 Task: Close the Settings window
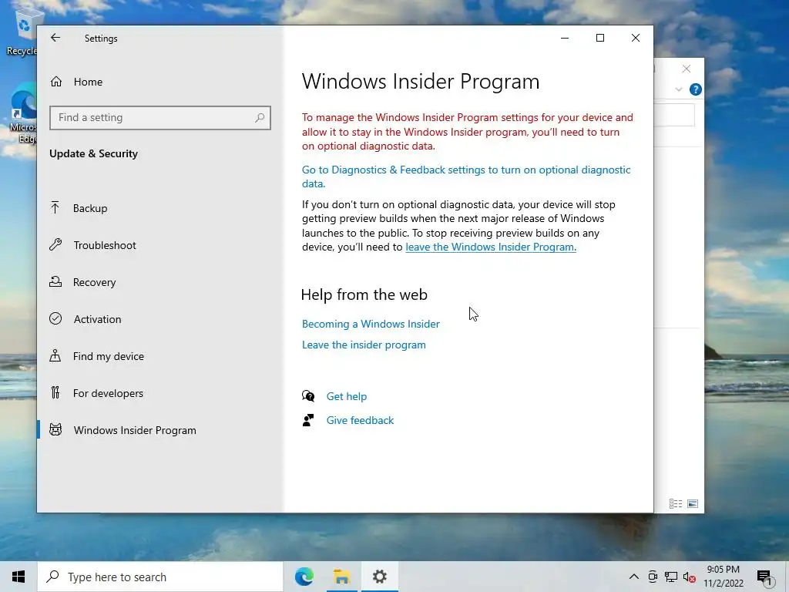[636, 38]
